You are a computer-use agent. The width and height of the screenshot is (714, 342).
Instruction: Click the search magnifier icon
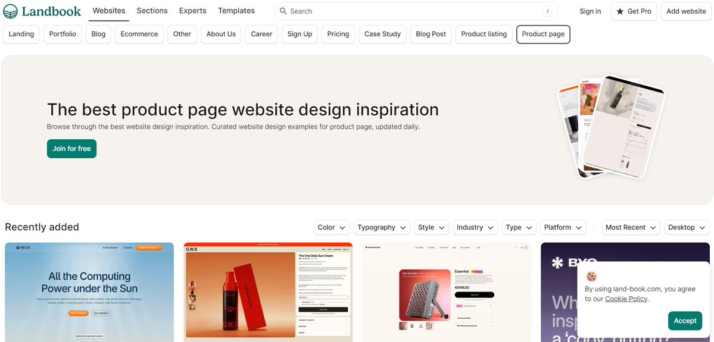point(283,11)
